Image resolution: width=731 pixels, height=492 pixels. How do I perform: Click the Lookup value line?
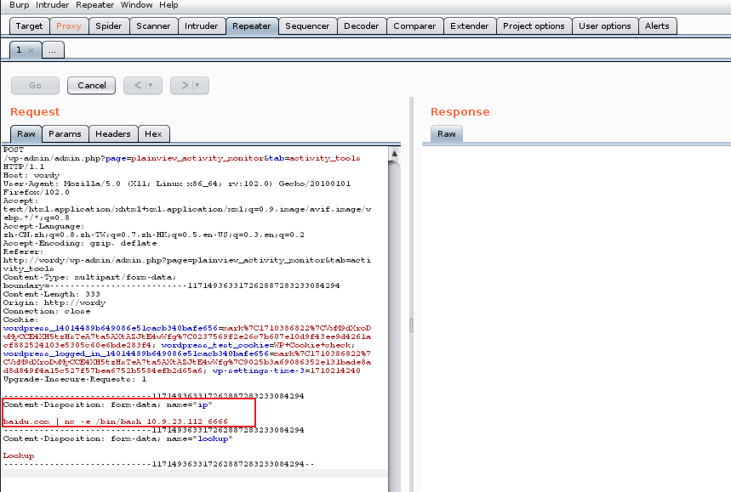19,455
